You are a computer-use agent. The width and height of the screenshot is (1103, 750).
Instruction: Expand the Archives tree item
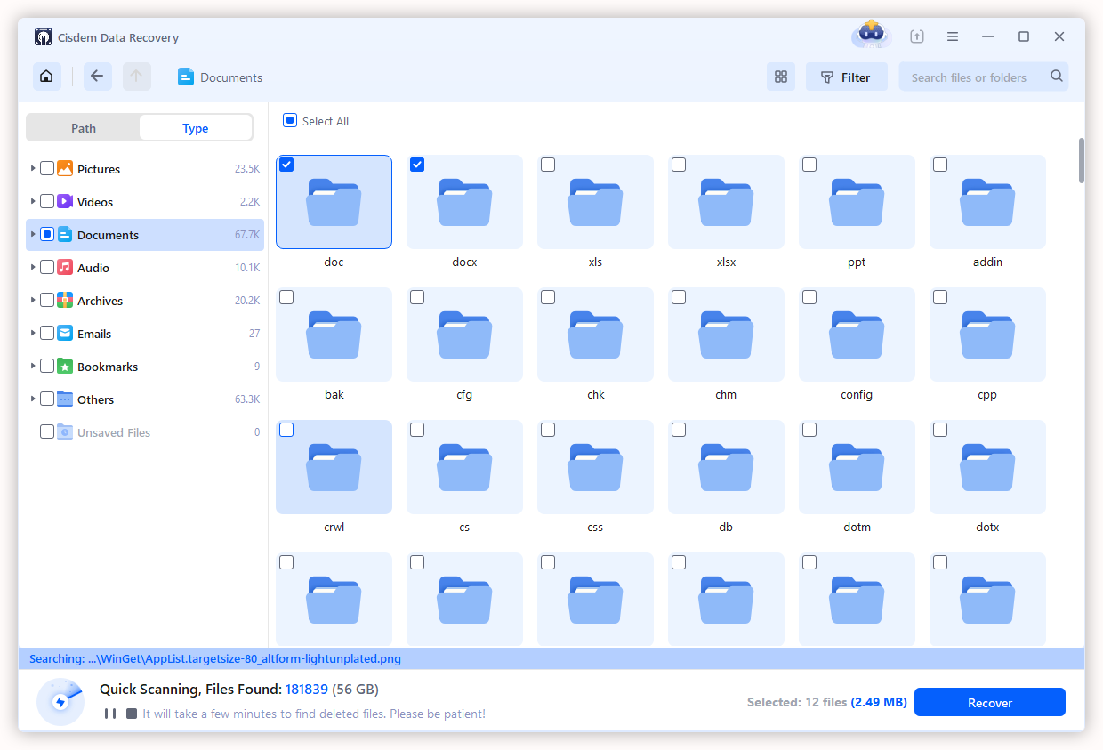click(32, 300)
